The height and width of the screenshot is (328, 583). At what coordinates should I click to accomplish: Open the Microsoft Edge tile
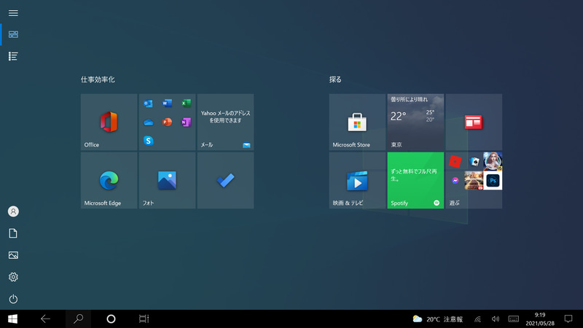point(109,180)
